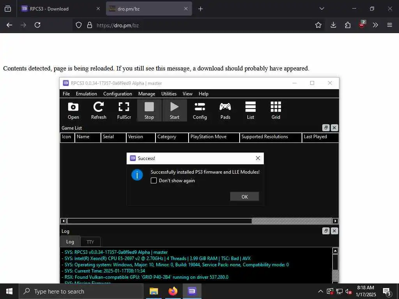Open a new browser tab
The image size is (399, 299).
click(x=200, y=9)
